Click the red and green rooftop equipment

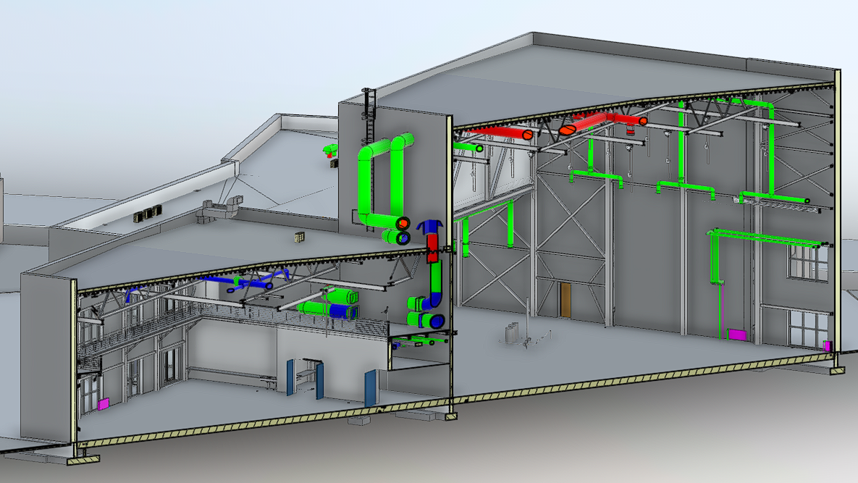[x=331, y=151]
